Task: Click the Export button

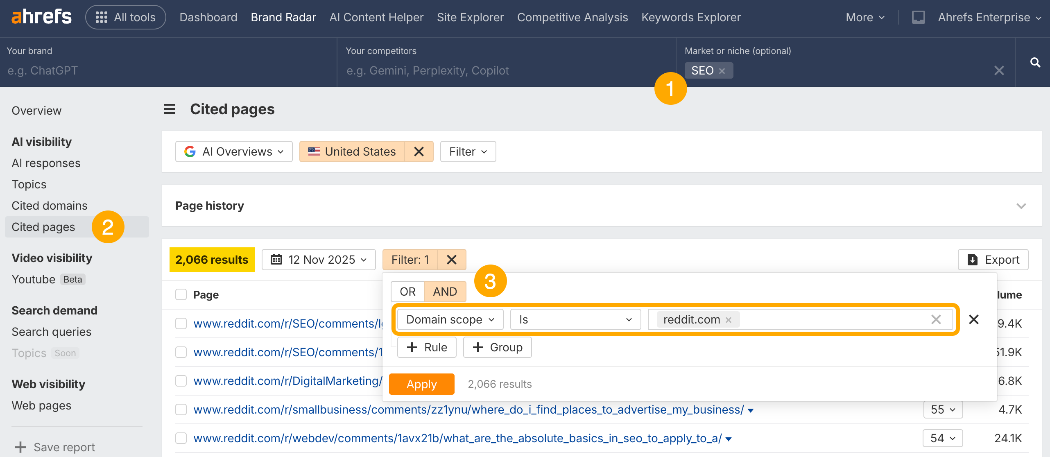Action: point(993,260)
